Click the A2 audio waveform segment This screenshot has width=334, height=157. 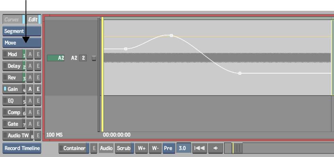coord(217,58)
